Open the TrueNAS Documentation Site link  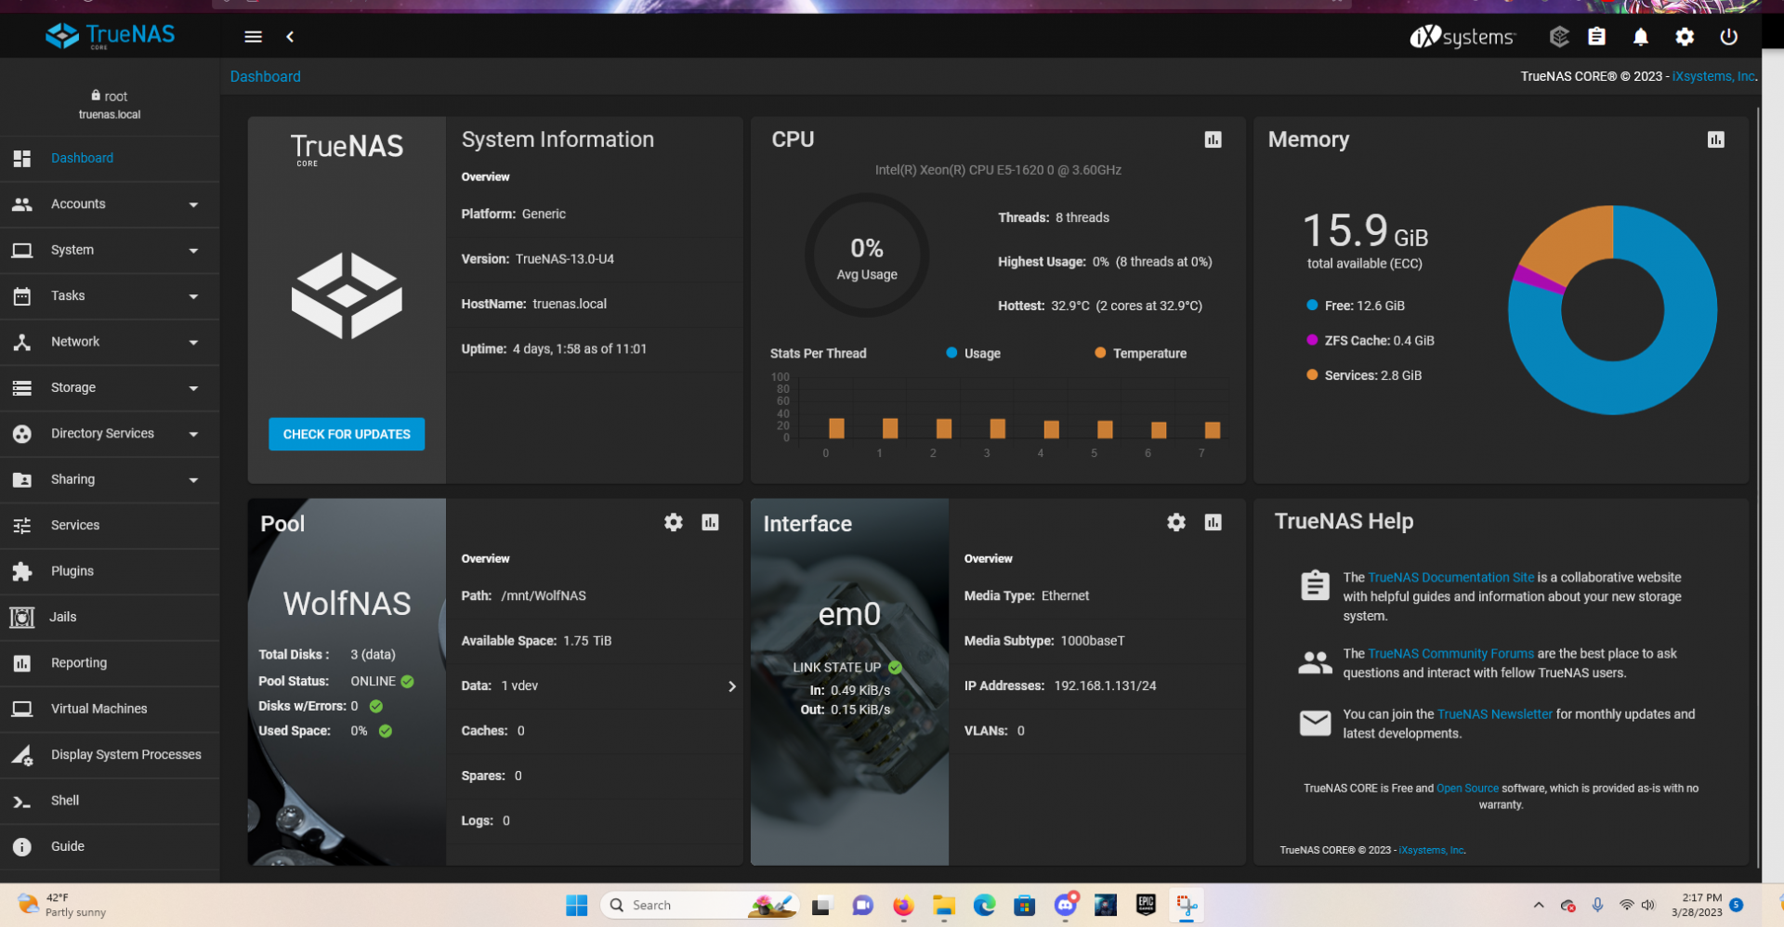(x=1451, y=578)
